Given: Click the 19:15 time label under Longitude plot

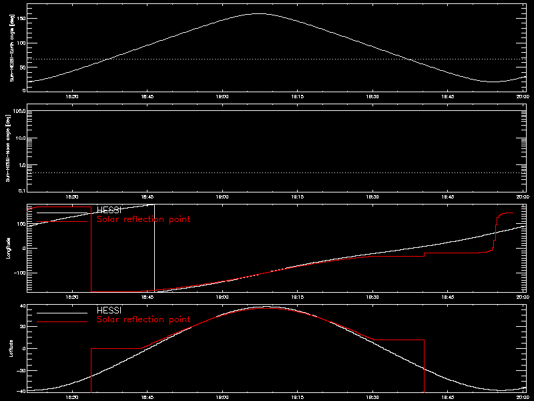Looking at the screenshot, I should (298, 297).
